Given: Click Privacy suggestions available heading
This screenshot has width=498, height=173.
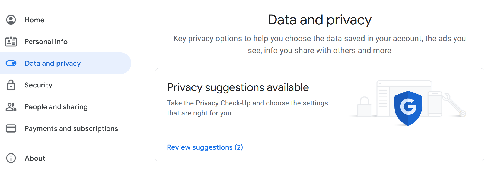Looking at the screenshot, I should click(x=238, y=87).
